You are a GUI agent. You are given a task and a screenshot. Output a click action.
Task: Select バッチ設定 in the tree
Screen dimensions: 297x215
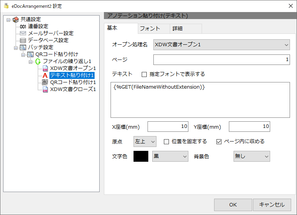pos(40,47)
